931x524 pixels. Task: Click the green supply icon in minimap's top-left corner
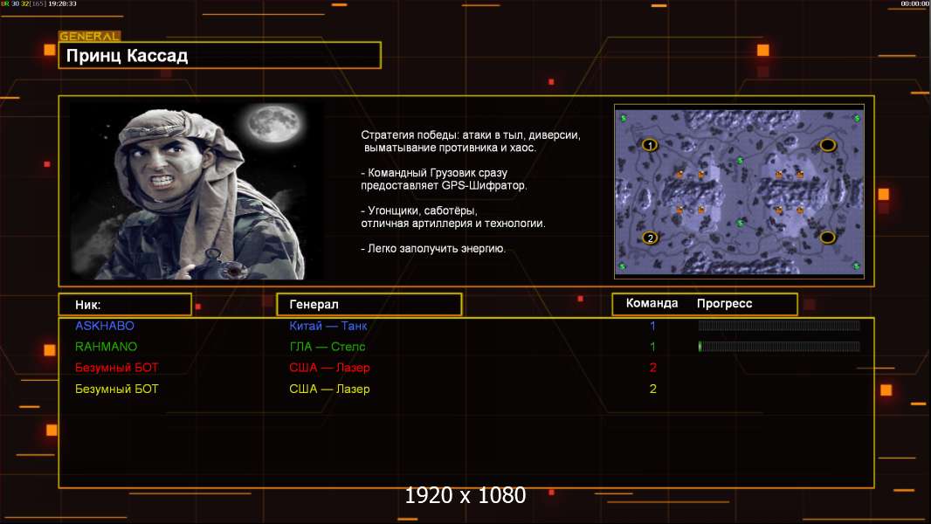click(624, 118)
